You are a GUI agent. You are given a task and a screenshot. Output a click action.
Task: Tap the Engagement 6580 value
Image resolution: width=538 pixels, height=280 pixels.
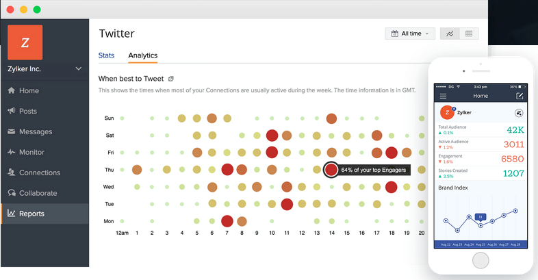513,159
